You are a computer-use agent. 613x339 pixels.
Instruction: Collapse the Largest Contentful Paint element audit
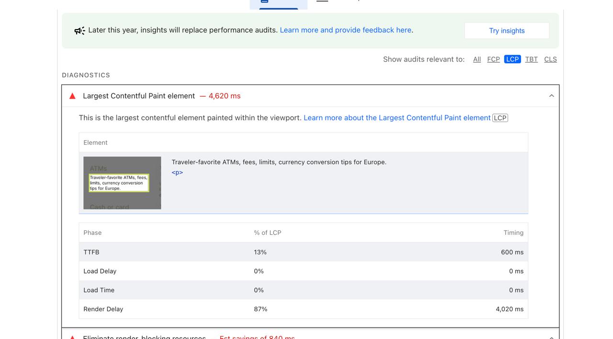click(551, 96)
